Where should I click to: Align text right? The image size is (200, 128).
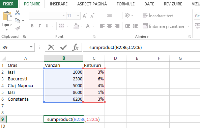pyautogui.click(x=117, y=26)
